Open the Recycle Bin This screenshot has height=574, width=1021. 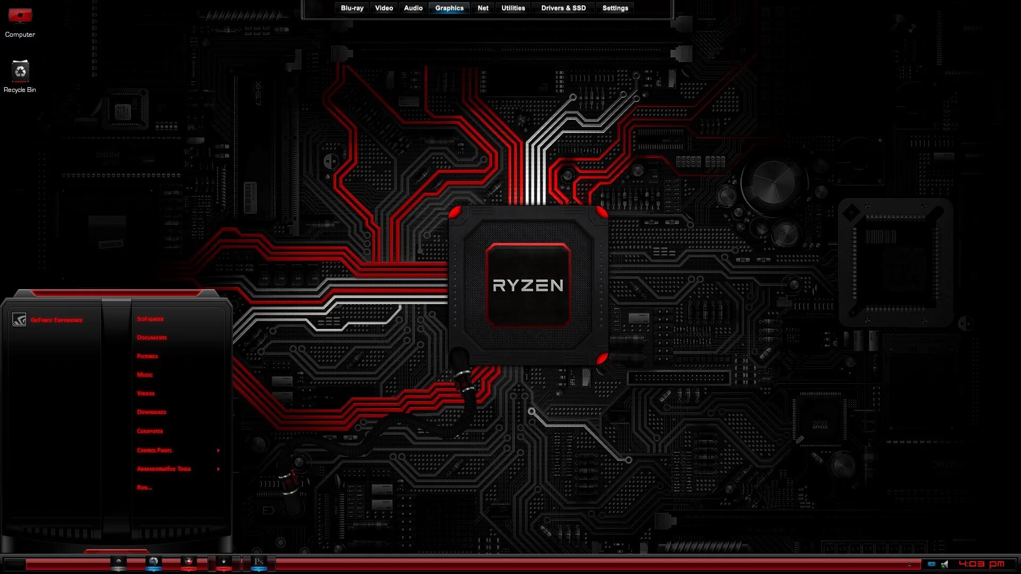click(x=20, y=72)
